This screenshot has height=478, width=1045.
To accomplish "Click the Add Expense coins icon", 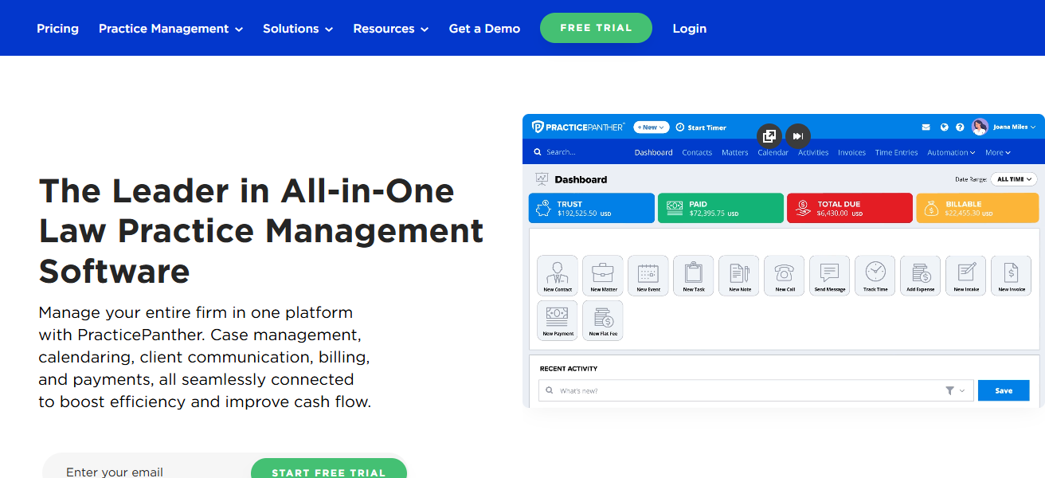I will pyautogui.click(x=921, y=276).
